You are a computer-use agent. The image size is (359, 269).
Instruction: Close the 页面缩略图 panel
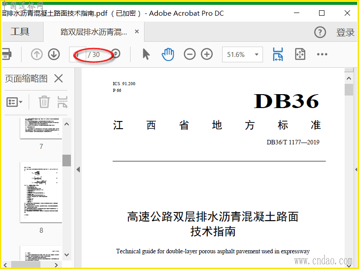click(59, 78)
